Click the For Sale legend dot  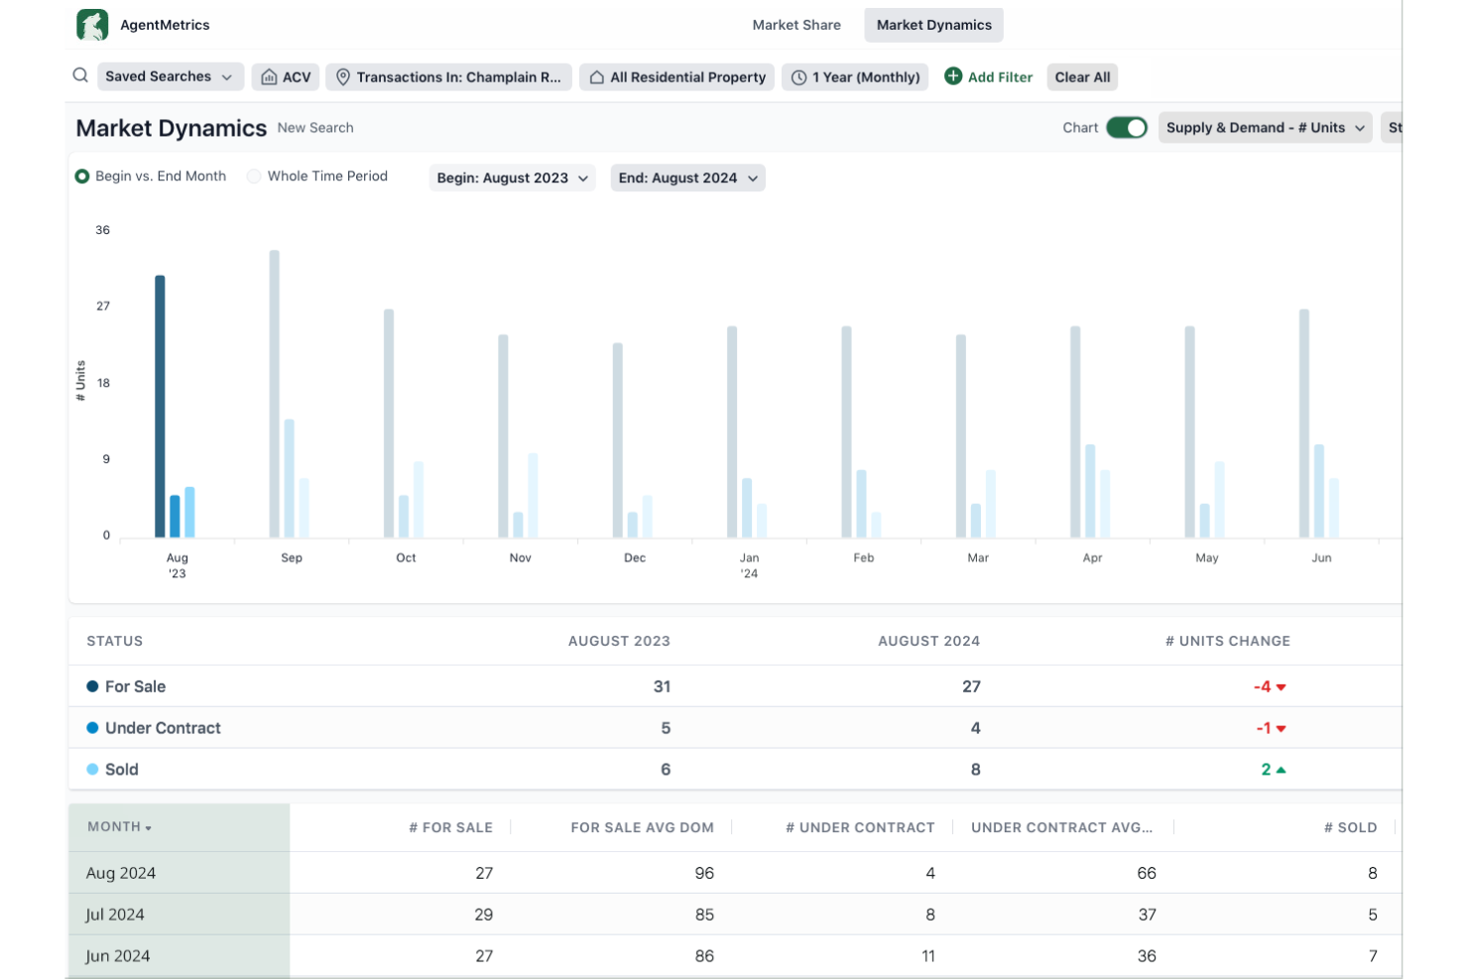coord(92,686)
